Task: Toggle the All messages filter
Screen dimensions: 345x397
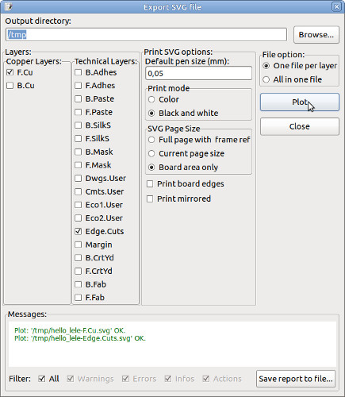Action: coord(42,379)
